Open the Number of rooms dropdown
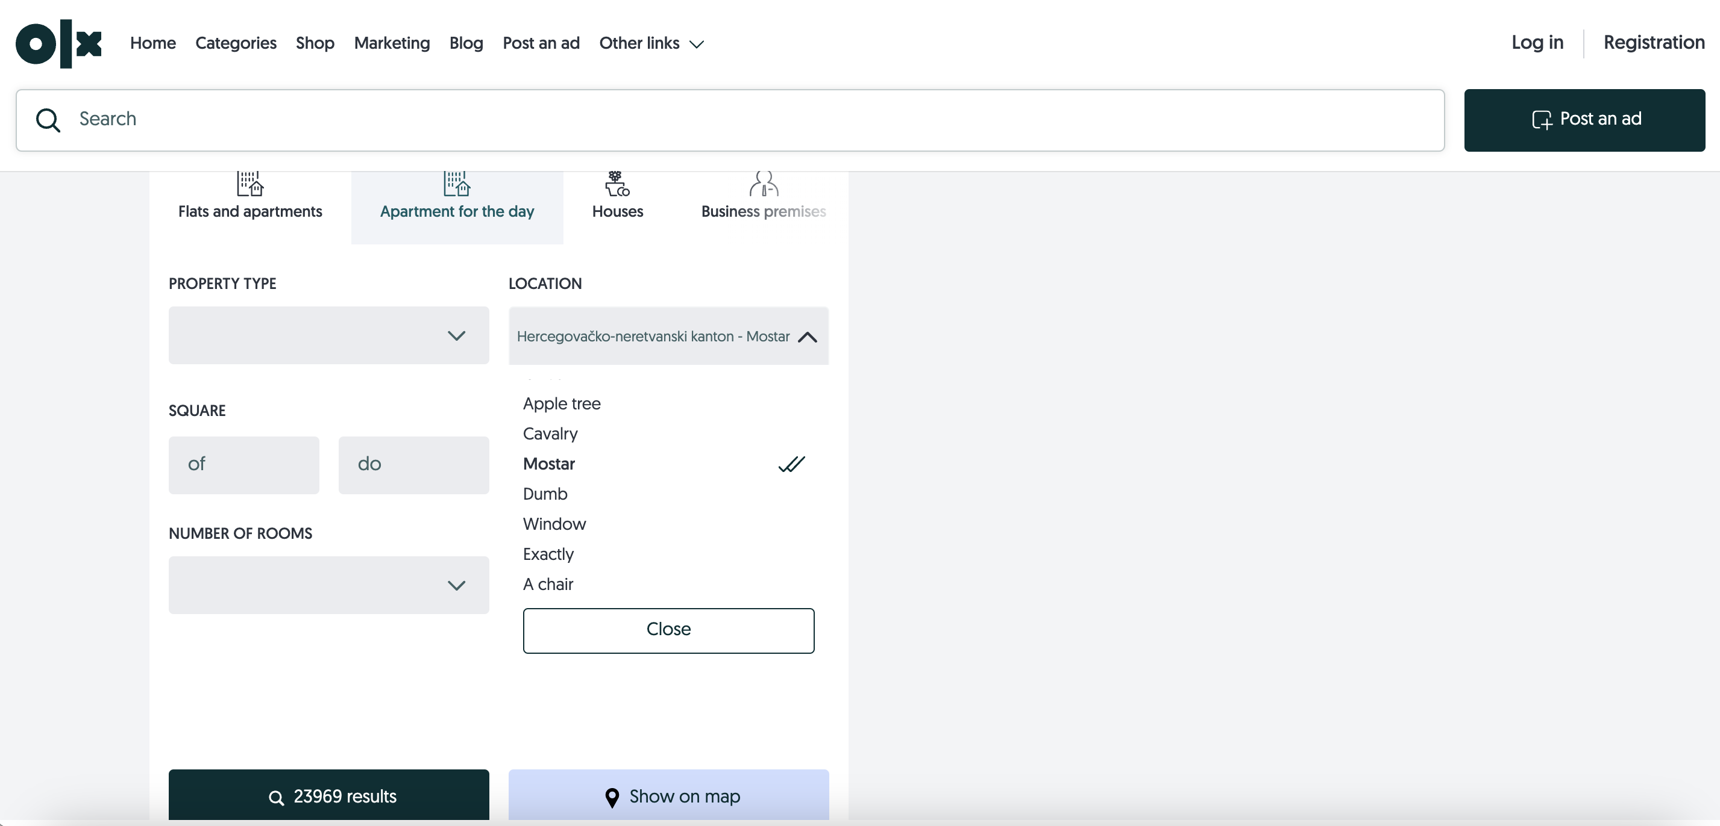 point(328,585)
